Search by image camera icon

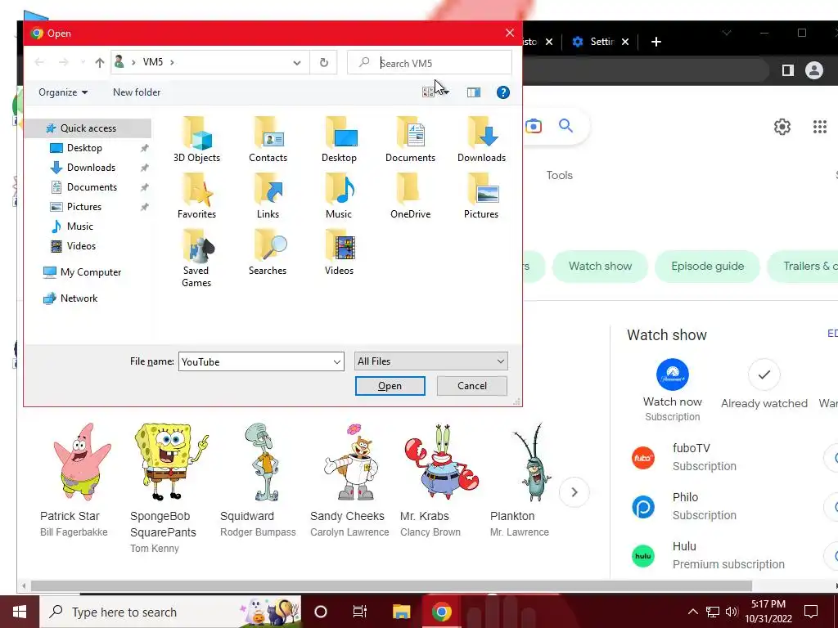tap(534, 126)
